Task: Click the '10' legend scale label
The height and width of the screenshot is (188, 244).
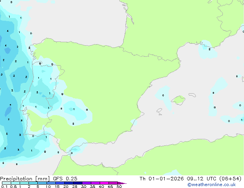Action: pyautogui.click(x=48, y=186)
